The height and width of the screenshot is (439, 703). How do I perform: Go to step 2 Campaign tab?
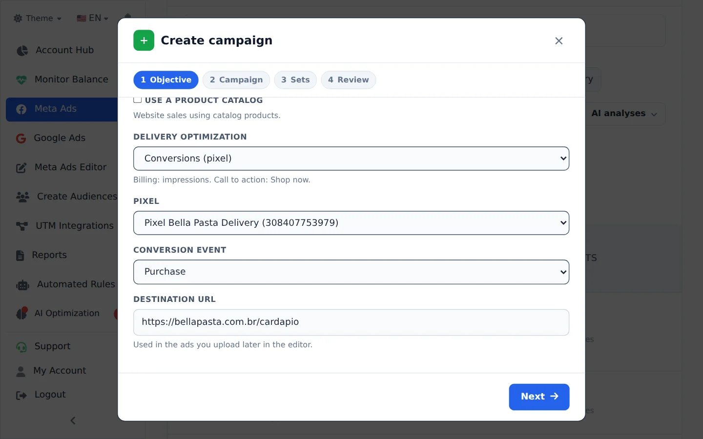pos(236,80)
